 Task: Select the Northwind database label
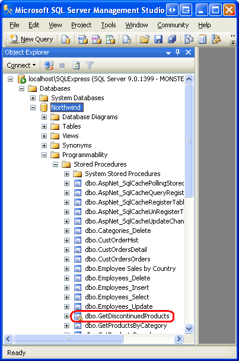[x=66, y=107]
